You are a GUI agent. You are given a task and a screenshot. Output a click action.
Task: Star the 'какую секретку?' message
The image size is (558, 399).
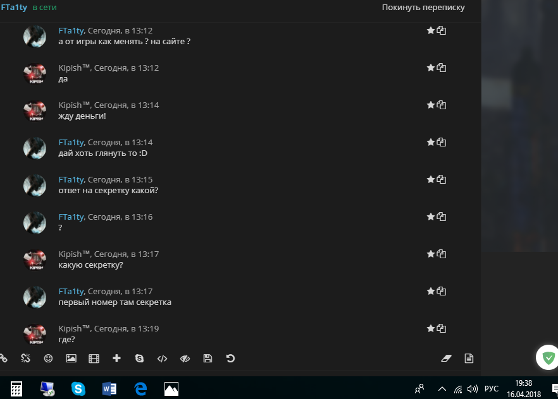pyautogui.click(x=431, y=254)
